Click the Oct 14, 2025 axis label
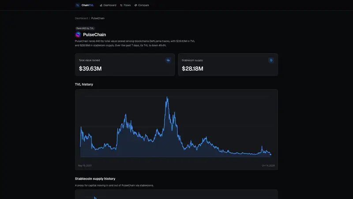This screenshot has height=199, width=353. 268,165
